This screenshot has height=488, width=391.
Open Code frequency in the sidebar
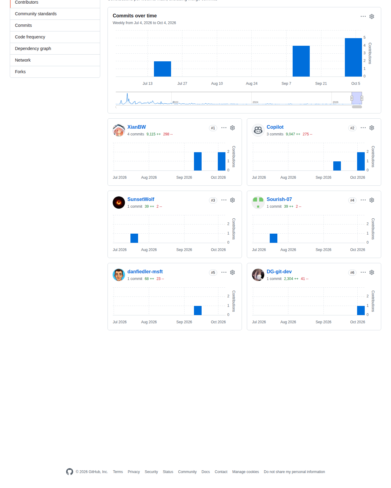pyautogui.click(x=55, y=37)
